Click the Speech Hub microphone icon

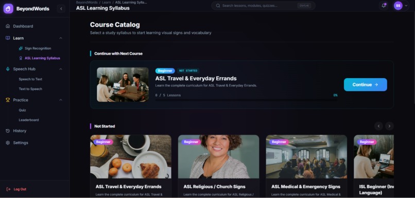[8, 69]
